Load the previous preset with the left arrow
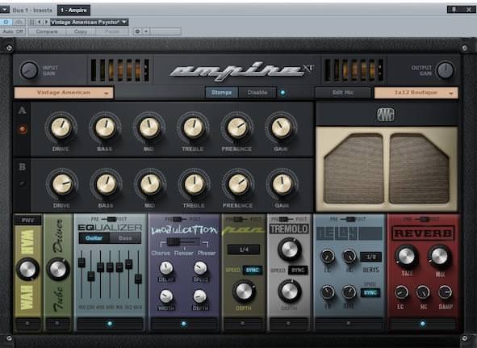477x348 pixels. point(40,22)
